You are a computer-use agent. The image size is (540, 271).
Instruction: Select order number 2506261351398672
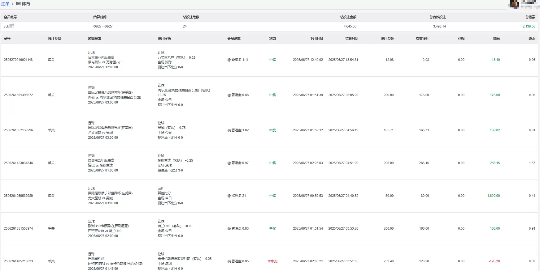pyautogui.click(x=18, y=95)
